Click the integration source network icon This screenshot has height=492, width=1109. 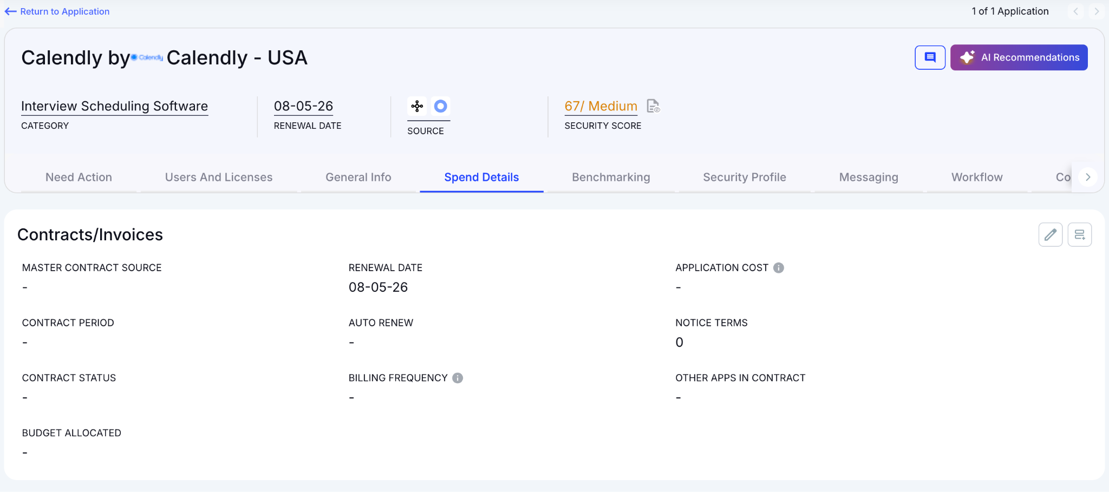pos(417,106)
